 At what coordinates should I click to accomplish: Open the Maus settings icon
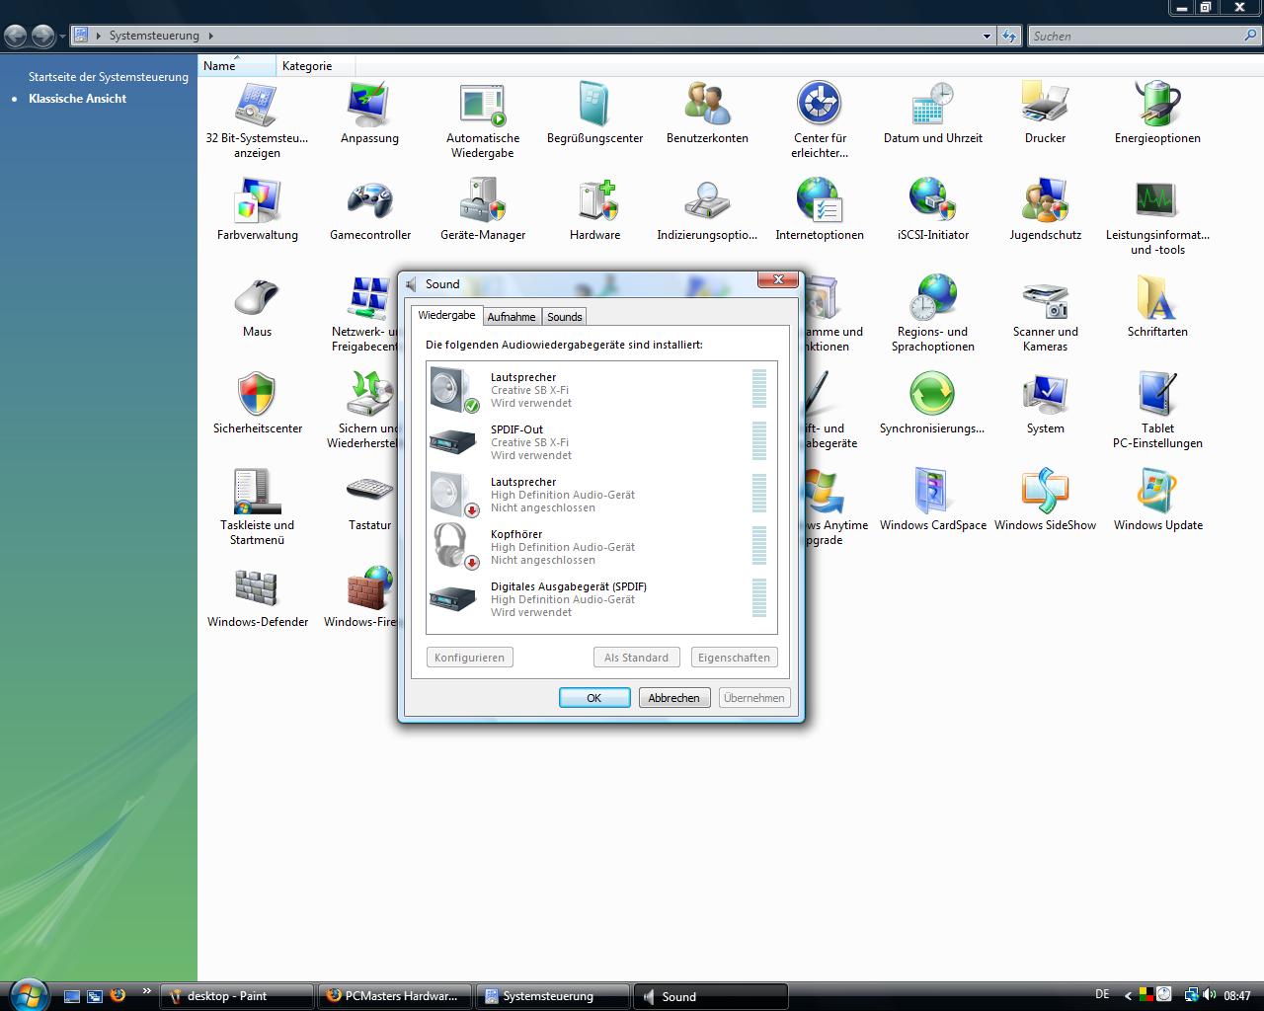(x=257, y=298)
